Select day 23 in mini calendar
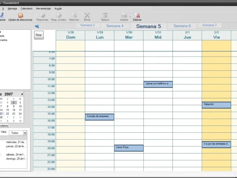The image size is (237, 178). 14,114
